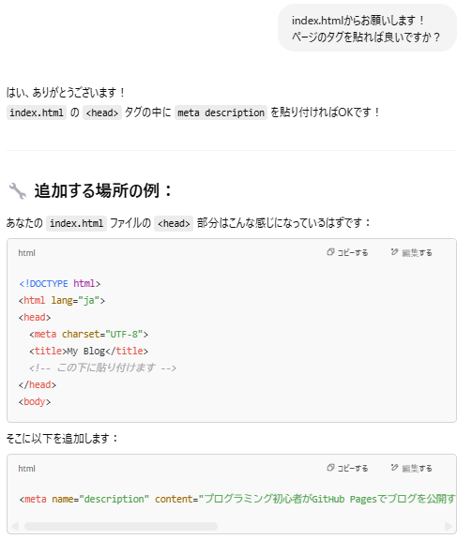Screen dimensions: 457x540
Task: Click inline <head> before 部分はこんな感じ
Action: (x=174, y=223)
